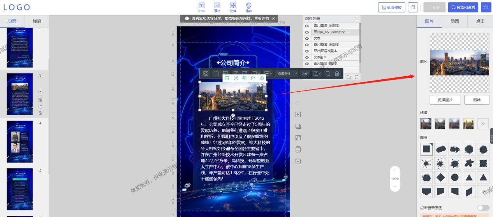Screen dimensions: 493x217
Task: Click the folder icon in component list
Action: (x=349, y=77)
